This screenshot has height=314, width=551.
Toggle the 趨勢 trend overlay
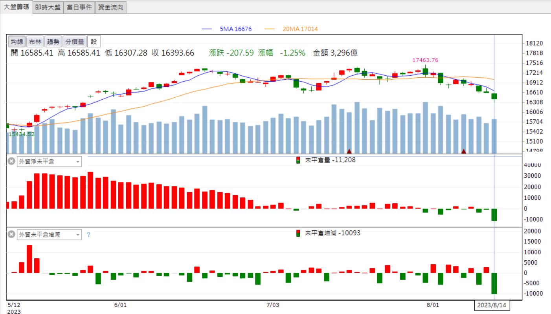point(53,42)
